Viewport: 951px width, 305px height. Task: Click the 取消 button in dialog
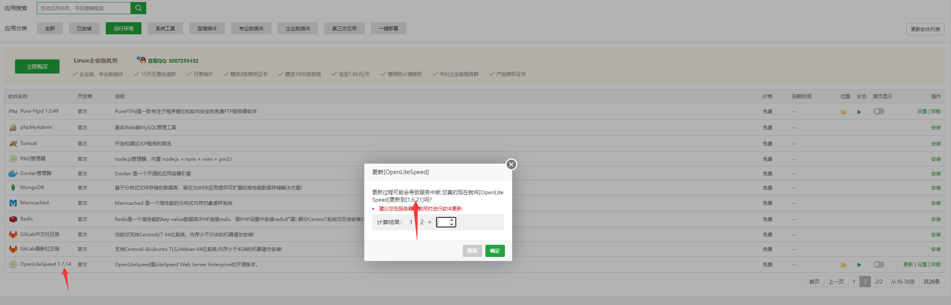[472, 251]
